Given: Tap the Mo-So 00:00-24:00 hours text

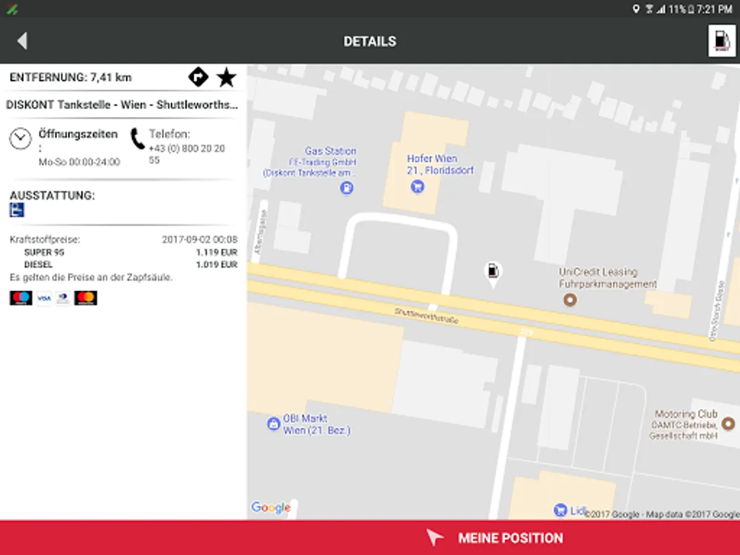Looking at the screenshot, I should [x=79, y=162].
